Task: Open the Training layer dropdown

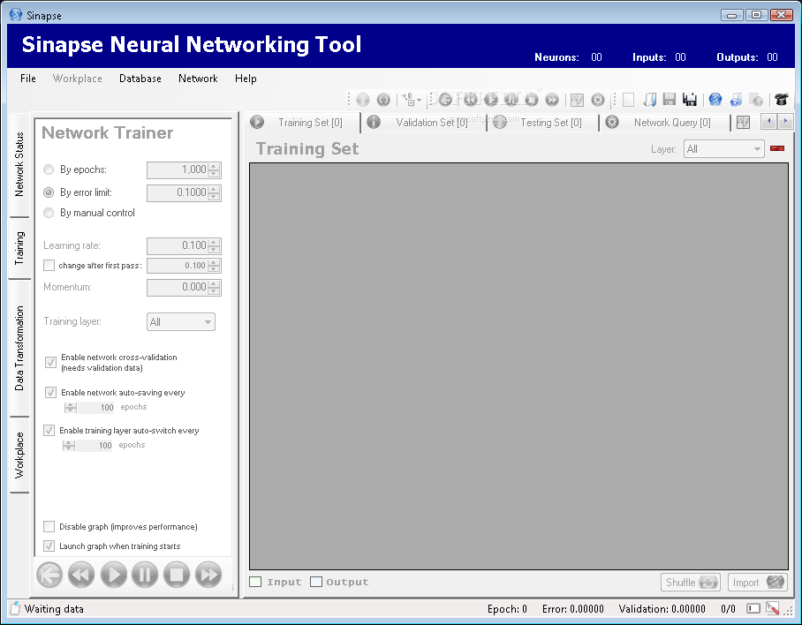Action: (181, 322)
